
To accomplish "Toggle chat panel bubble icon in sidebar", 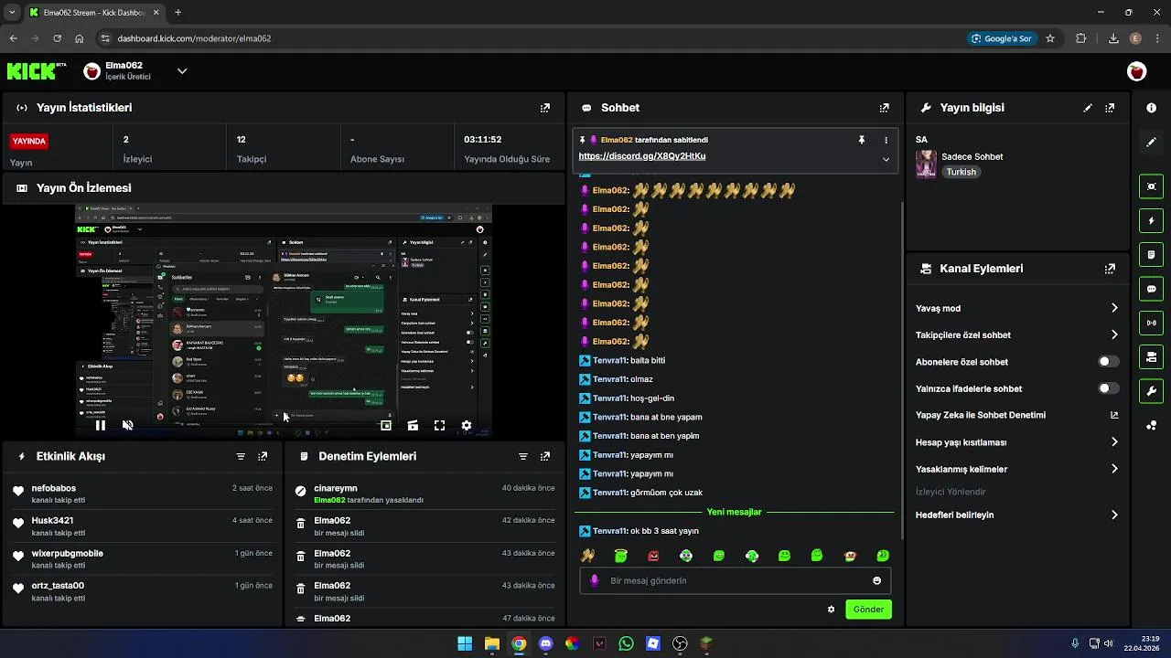I will point(1151,289).
